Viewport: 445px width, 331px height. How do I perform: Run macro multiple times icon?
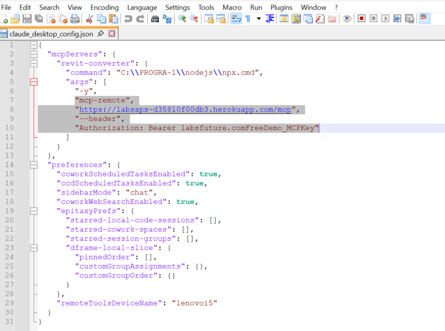click(x=397, y=19)
